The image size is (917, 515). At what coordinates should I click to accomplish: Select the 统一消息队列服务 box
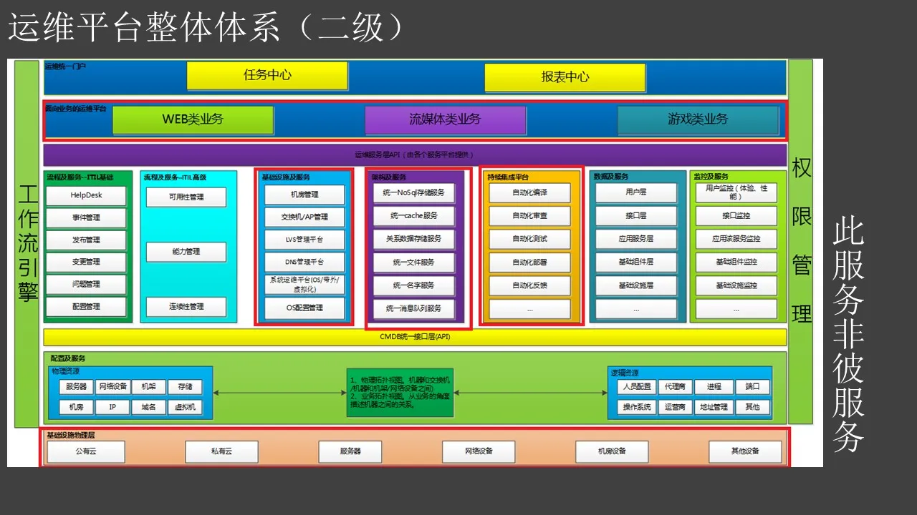point(415,309)
